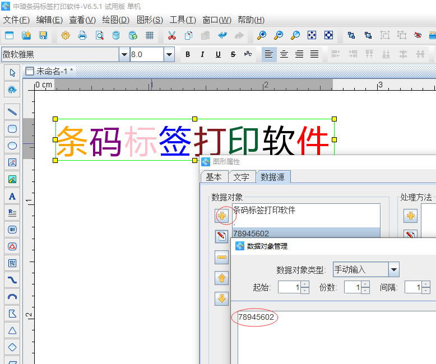Toggle bold formatting
The image size is (436, 364).
pos(188,54)
